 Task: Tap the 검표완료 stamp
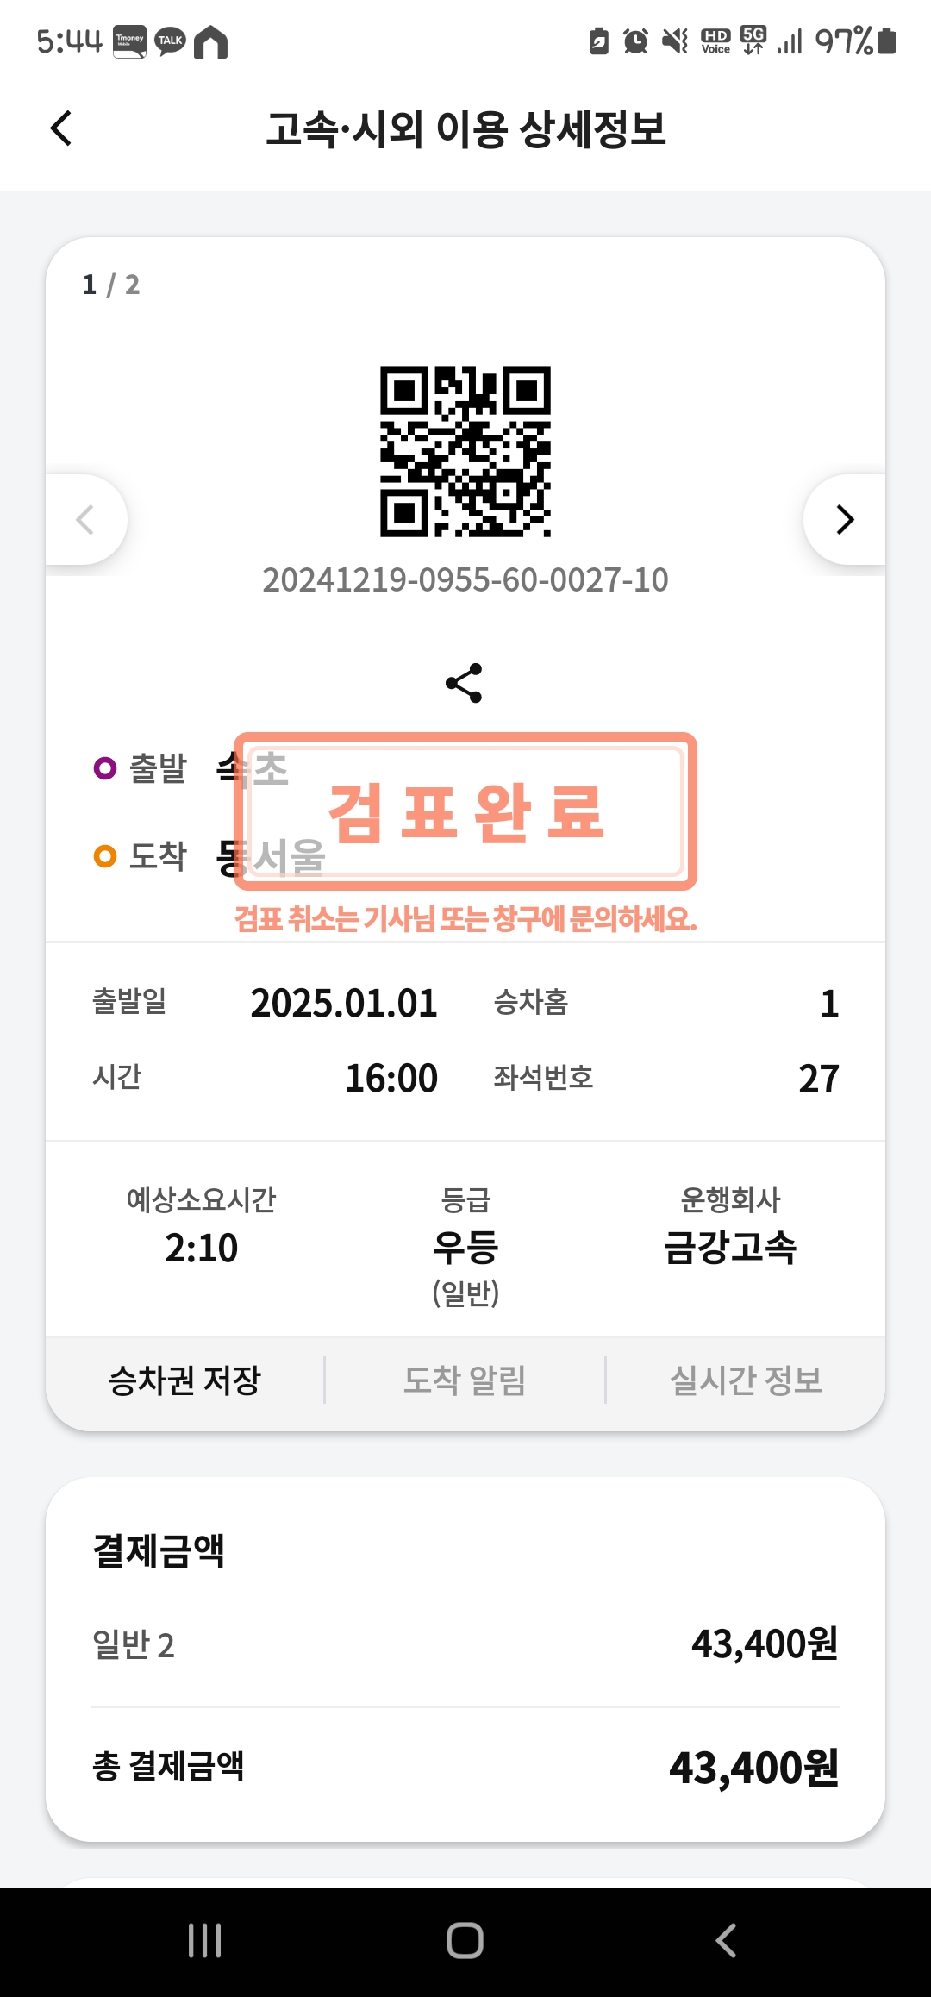point(465,811)
